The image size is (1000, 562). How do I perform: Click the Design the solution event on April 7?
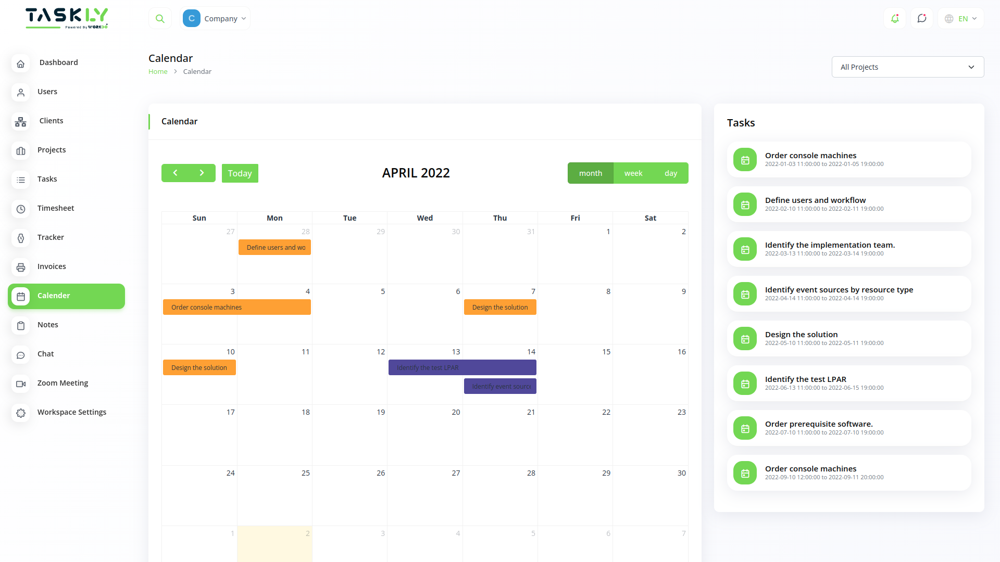click(x=499, y=307)
